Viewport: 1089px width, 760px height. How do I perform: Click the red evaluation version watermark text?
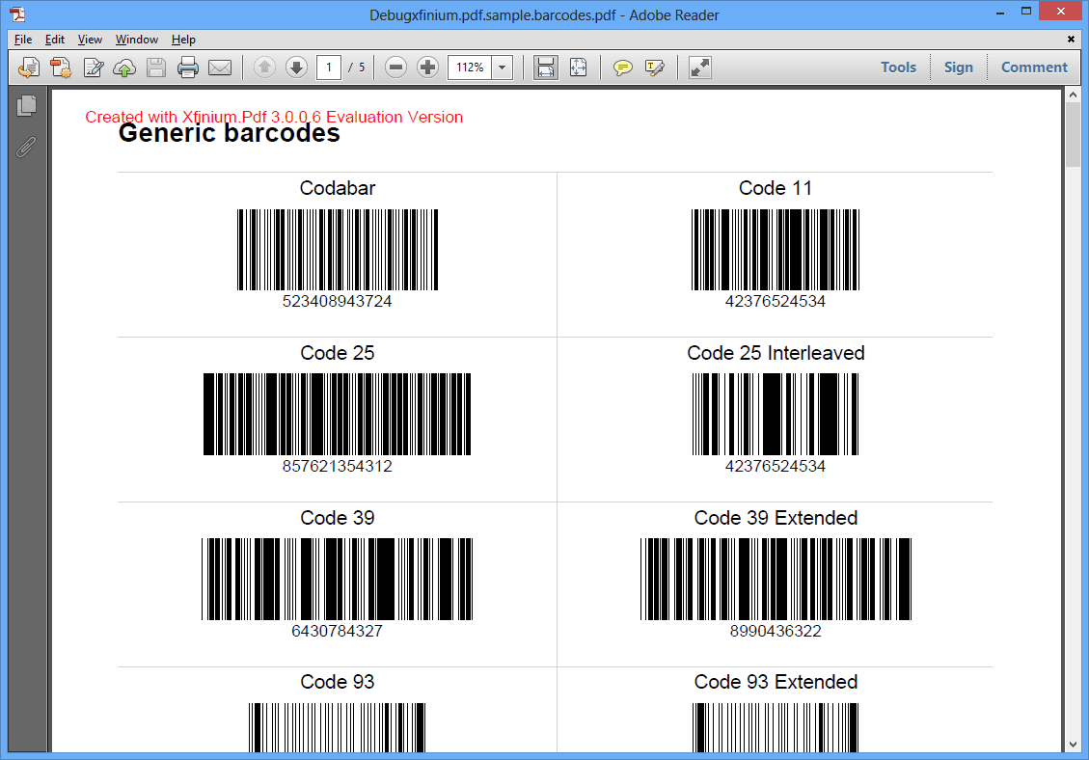[x=274, y=117]
